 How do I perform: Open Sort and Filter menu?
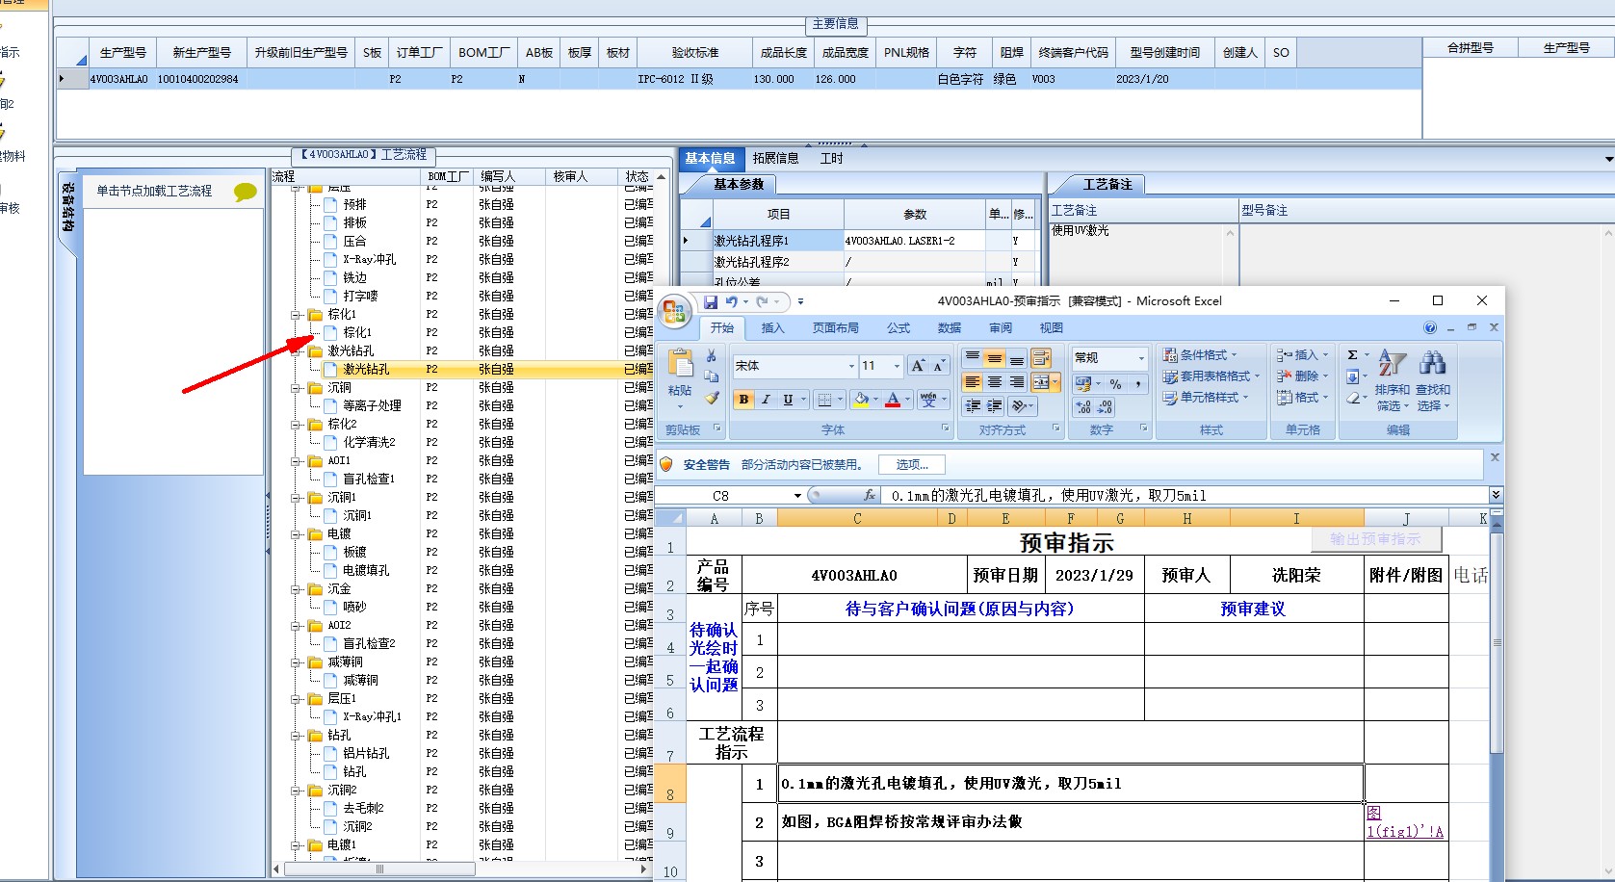(x=1392, y=379)
